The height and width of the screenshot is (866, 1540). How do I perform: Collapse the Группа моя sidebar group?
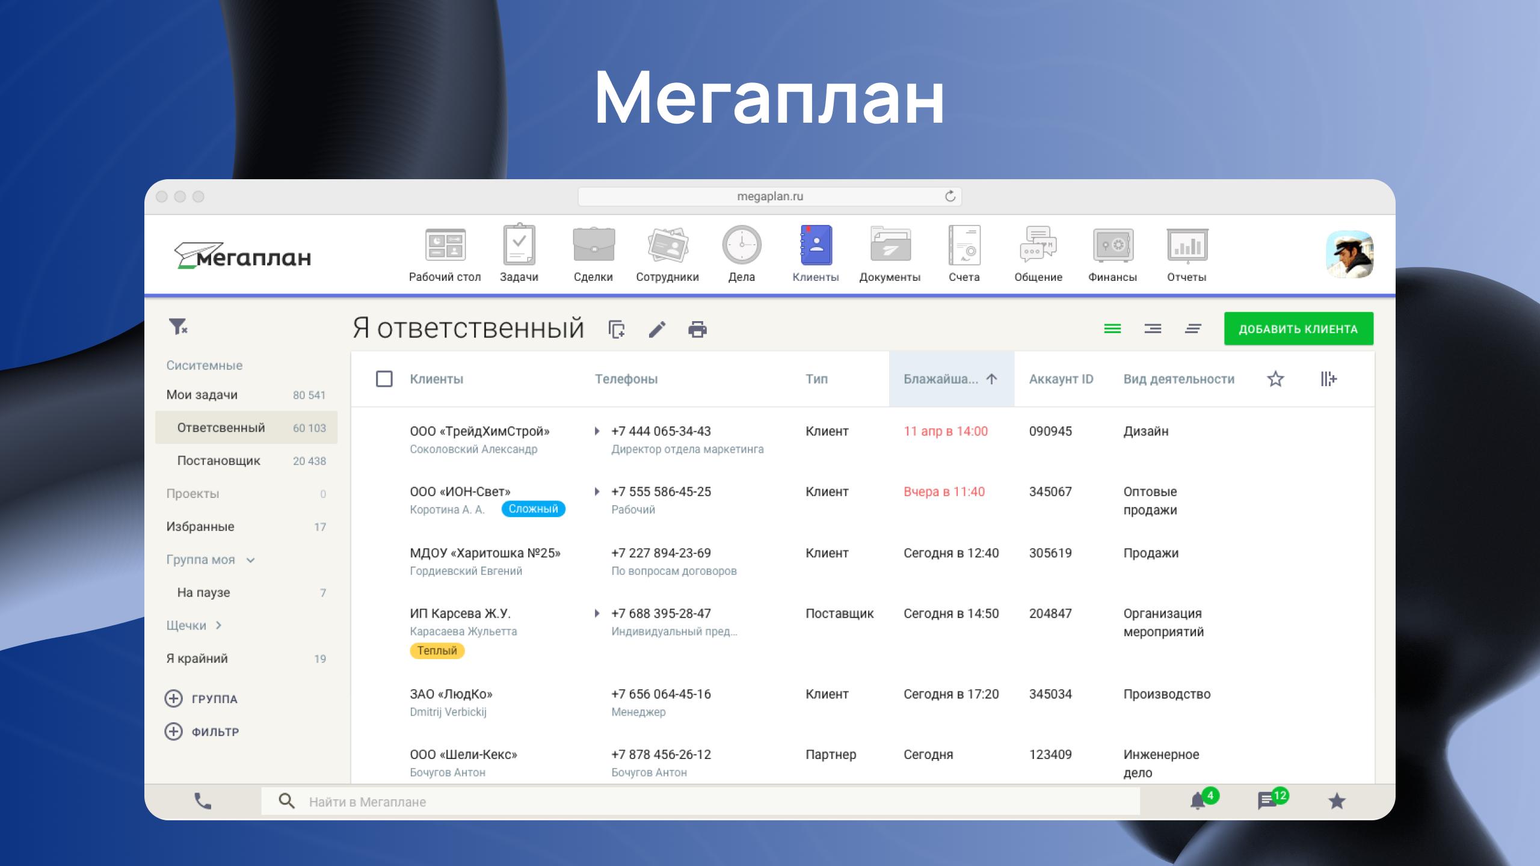coord(251,560)
